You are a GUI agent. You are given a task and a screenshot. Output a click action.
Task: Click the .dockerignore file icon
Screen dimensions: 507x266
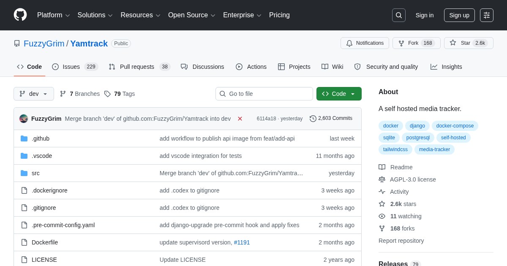tap(24, 190)
